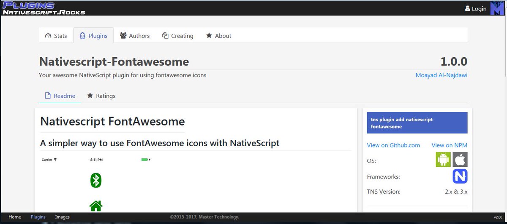Image resolution: width=507 pixels, height=224 pixels.
Task: Click the Home link in footer
Action: tap(15, 217)
